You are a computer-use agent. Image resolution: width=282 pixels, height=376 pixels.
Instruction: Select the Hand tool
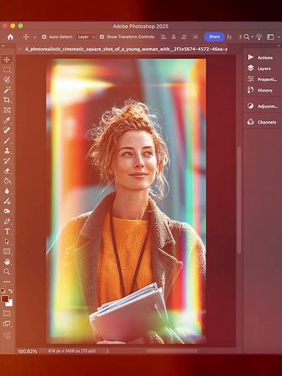(7, 262)
